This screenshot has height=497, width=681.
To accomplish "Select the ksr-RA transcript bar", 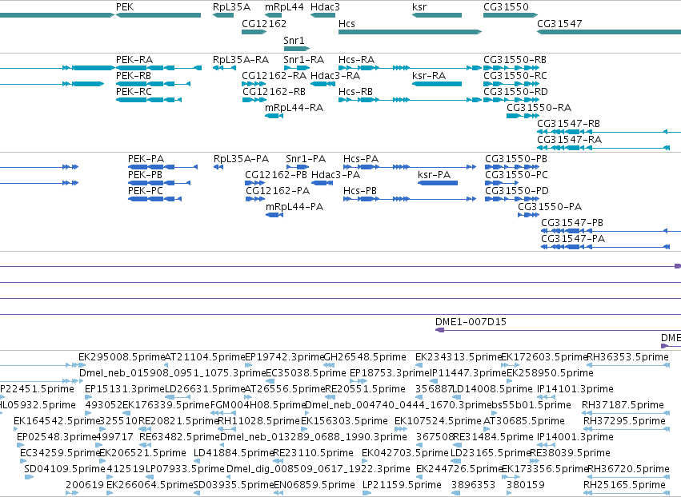I will point(437,84).
